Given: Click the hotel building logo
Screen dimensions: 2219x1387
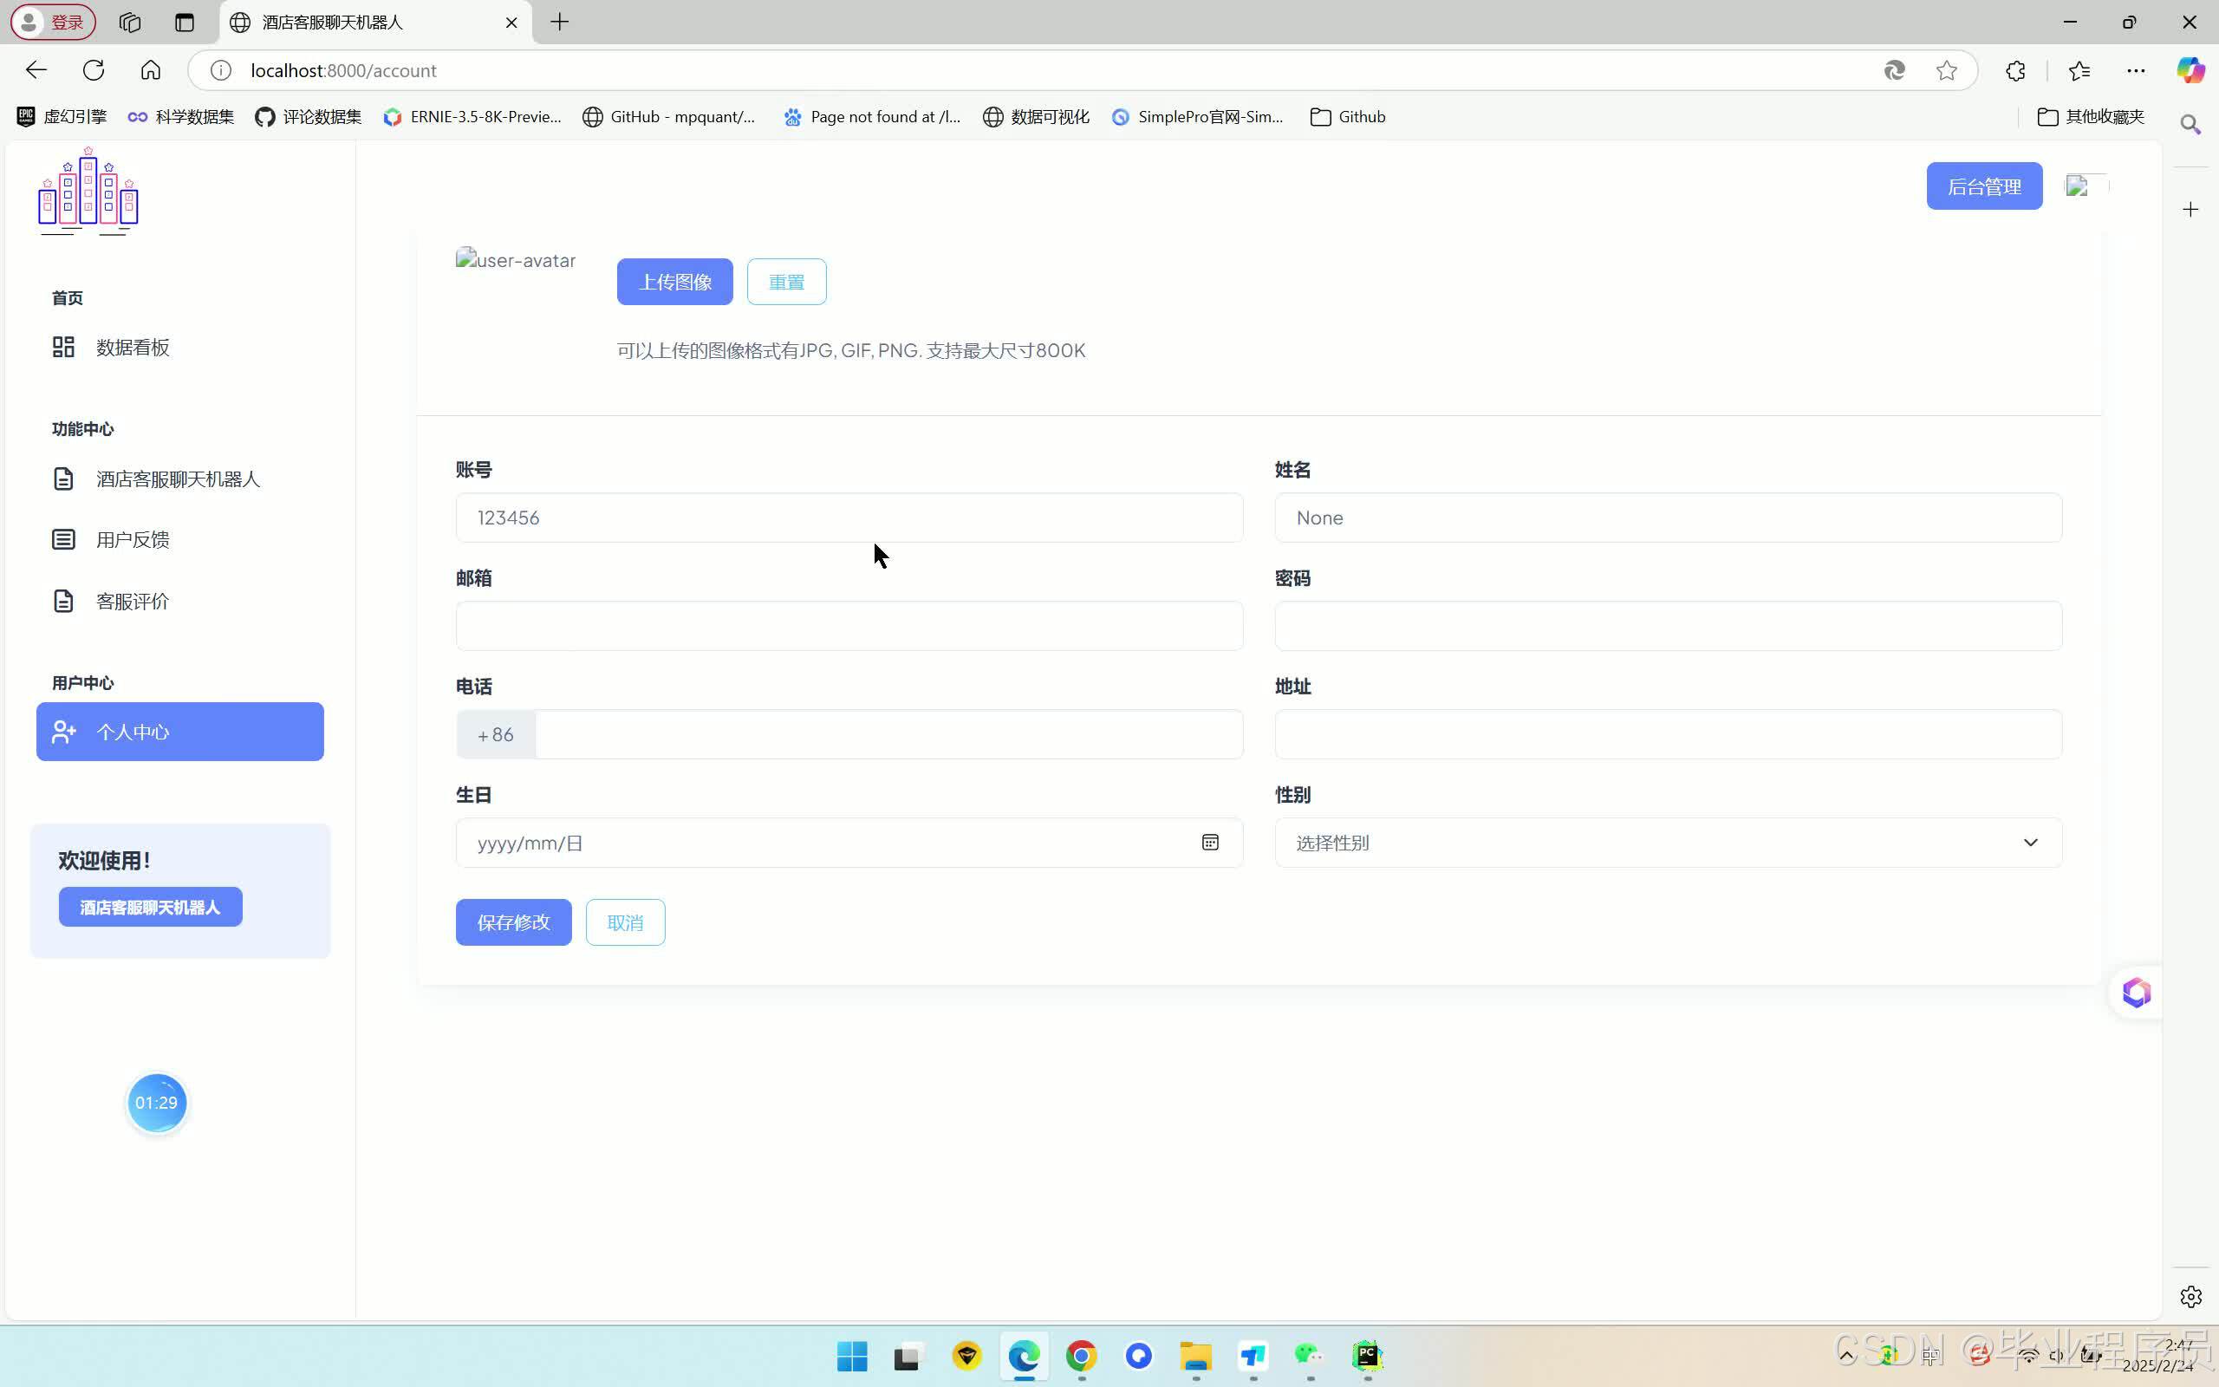Looking at the screenshot, I should (88, 192).
